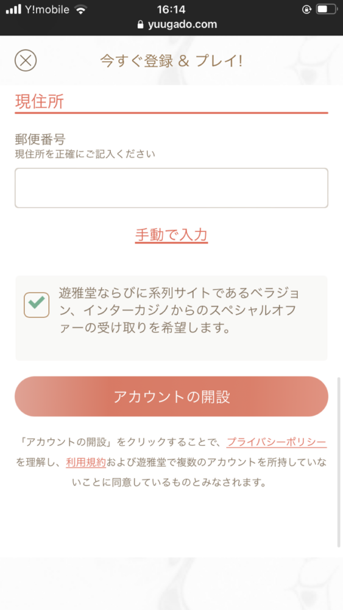The width and height of the screenshot is (343, 610).
Task: Tap the アカウントの開設 button
Action: (x=171, y=396)
